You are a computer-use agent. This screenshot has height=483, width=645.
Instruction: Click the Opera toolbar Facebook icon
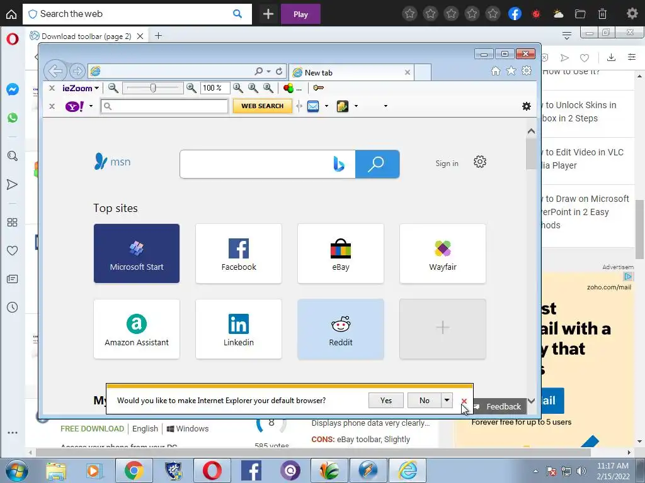pos(515,14)
